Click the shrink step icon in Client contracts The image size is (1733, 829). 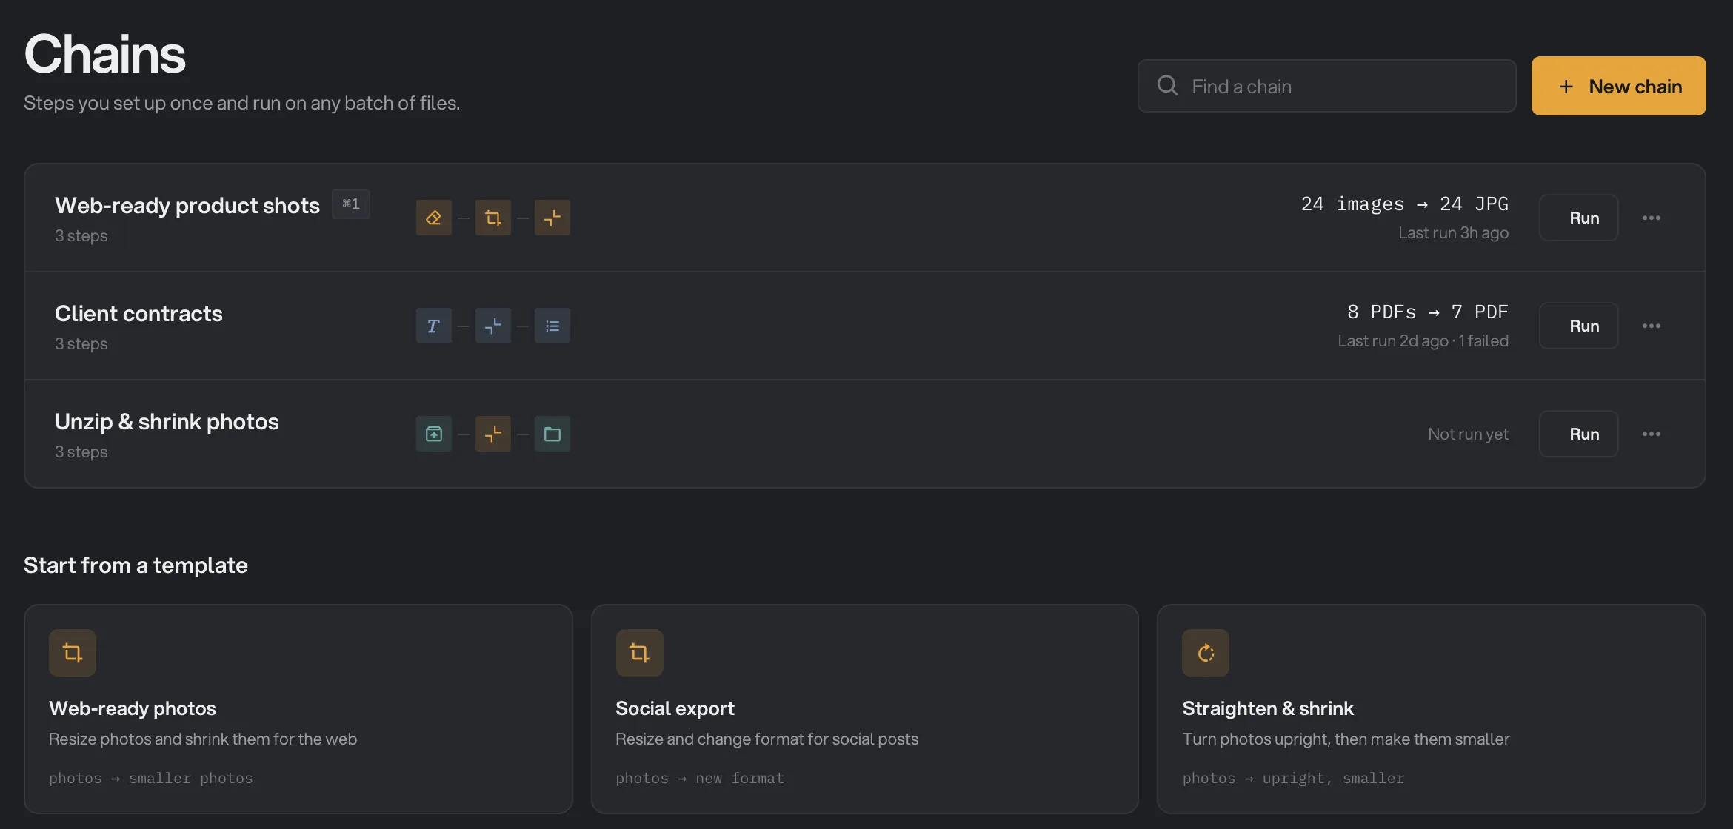(x=492, y=326)
